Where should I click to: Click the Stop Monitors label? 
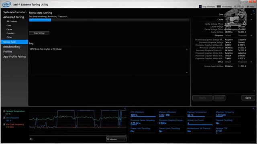coord(208,7)
